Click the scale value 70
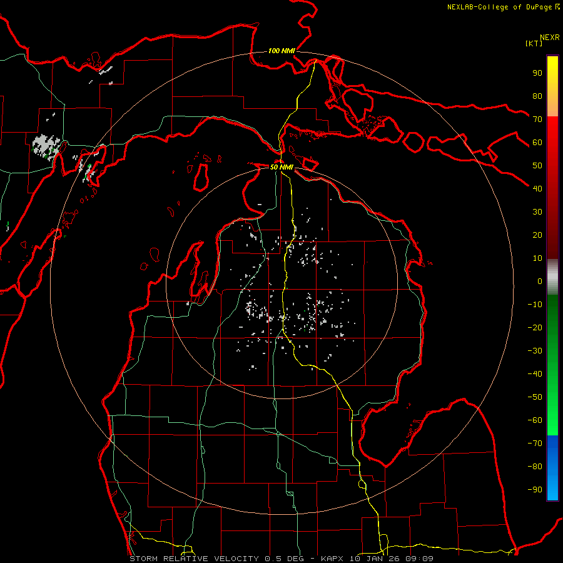This screenshot has height=563, width=563. click(x=537, y=119)
